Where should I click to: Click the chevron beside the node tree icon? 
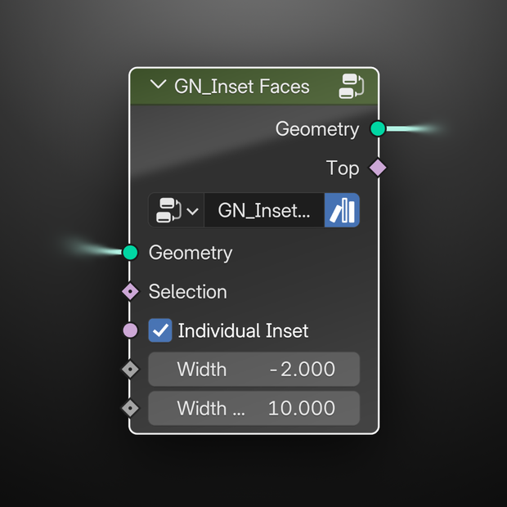click(x=193, y=211)
